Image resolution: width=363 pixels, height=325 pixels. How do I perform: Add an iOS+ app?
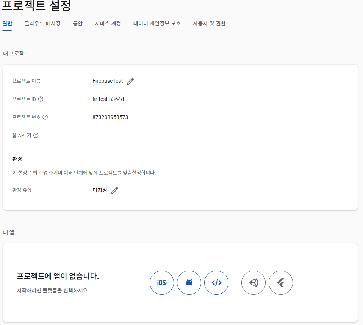162,283
